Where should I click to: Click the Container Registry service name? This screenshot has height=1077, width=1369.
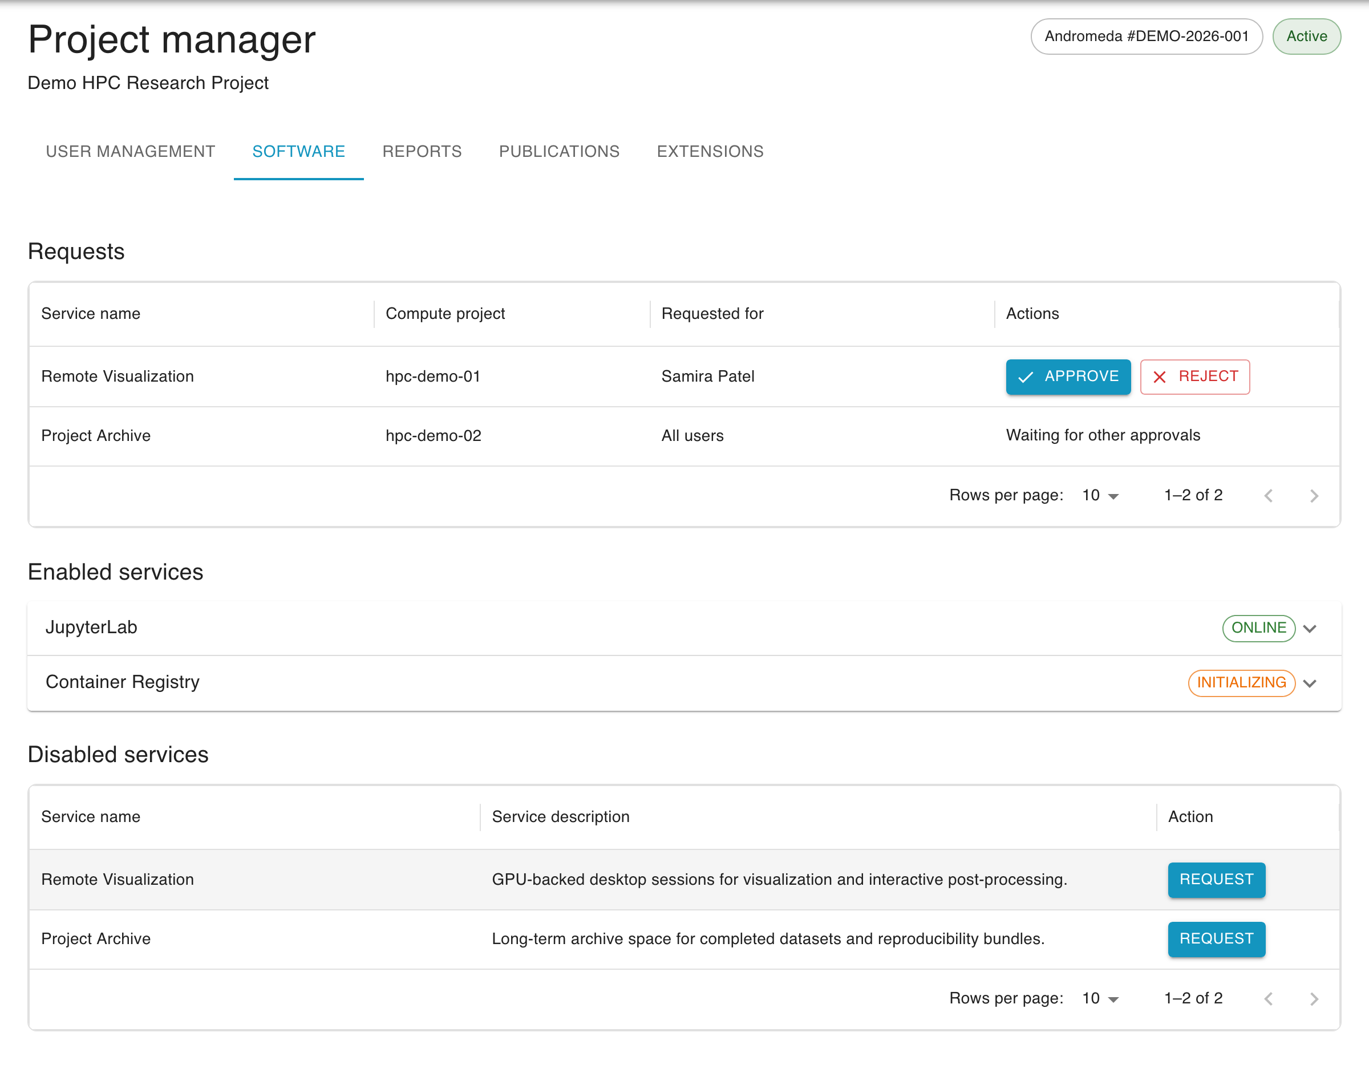pos(122,682)
